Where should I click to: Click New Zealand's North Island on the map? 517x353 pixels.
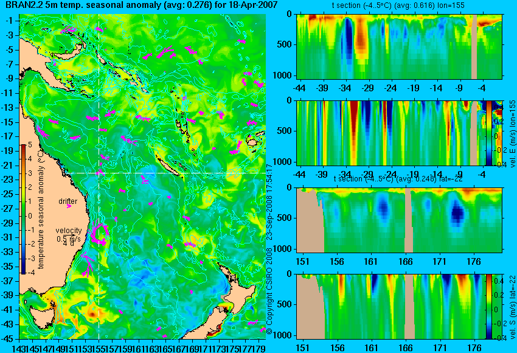(241, 297)
